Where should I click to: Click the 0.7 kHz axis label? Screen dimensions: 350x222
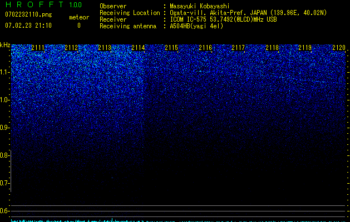5,183
